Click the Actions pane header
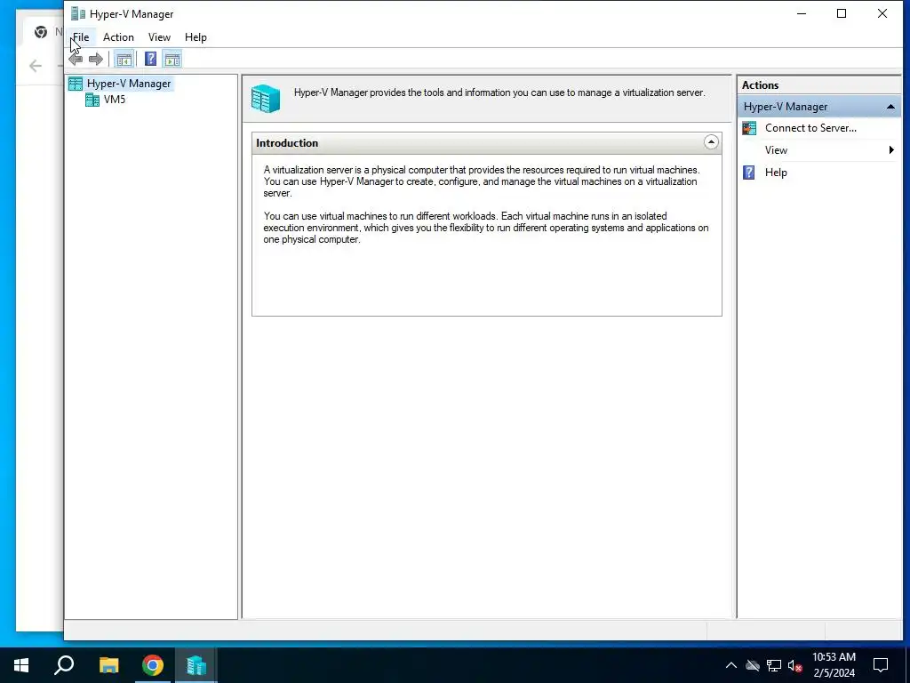Viewport: 910px width, 683px height. pyautogui.click(x=818, y=84)
